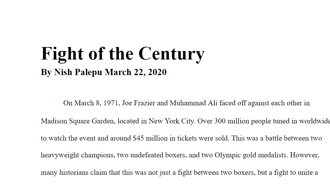Screen dimensions: 330x186
Task: Click the byline date "March 22, 2020"
Action: 136,72
